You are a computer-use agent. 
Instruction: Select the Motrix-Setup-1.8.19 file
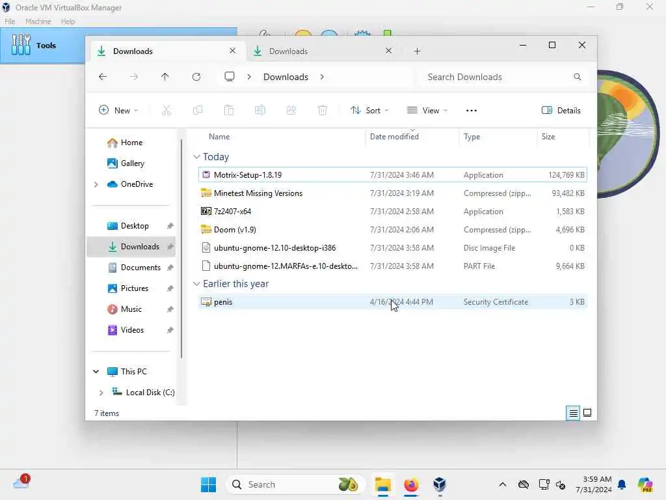[392, 174]
